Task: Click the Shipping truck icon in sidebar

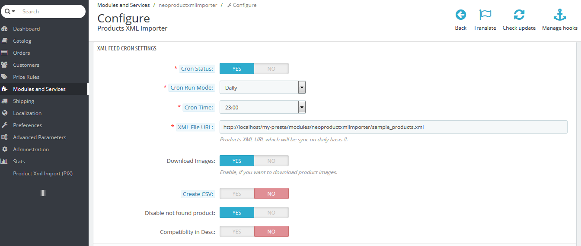Action: pos(5,101)
